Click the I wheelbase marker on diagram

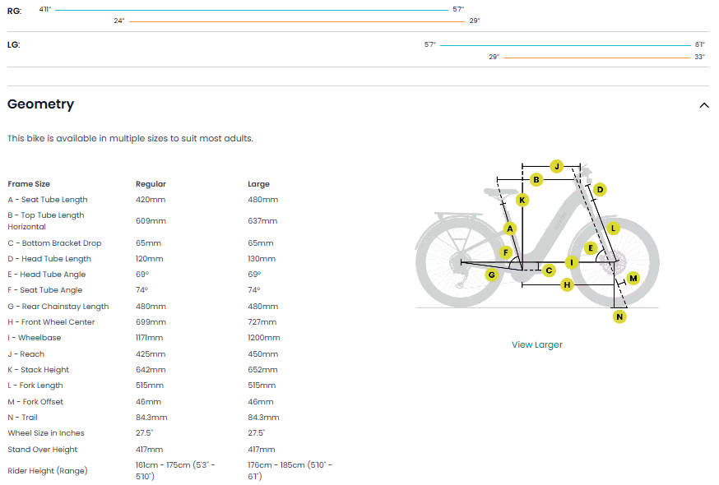(572, 262)
